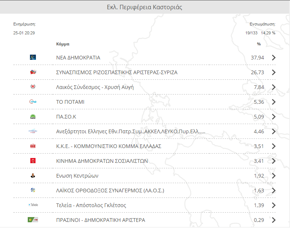Expand the ΠΡΑΣΙΝΟΙ - ΔΗΜΟΚΡΑΤΙΚΗ ΑΡΙΣΤΕΡΑ chevron
This screenshot has width=290, height=230.
point(274,220)
